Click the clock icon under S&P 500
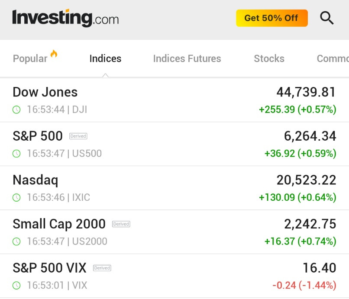 16,154
